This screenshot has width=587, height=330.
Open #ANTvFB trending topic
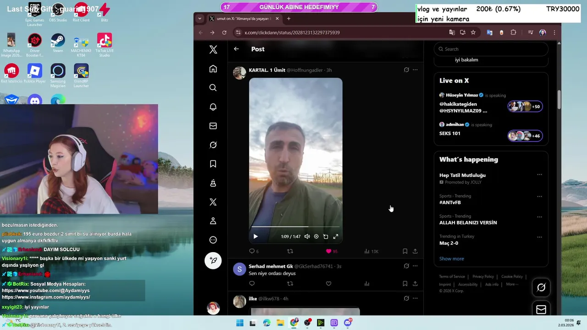[450, 202]
